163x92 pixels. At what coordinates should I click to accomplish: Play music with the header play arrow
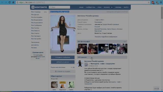(x=112, y=7)
